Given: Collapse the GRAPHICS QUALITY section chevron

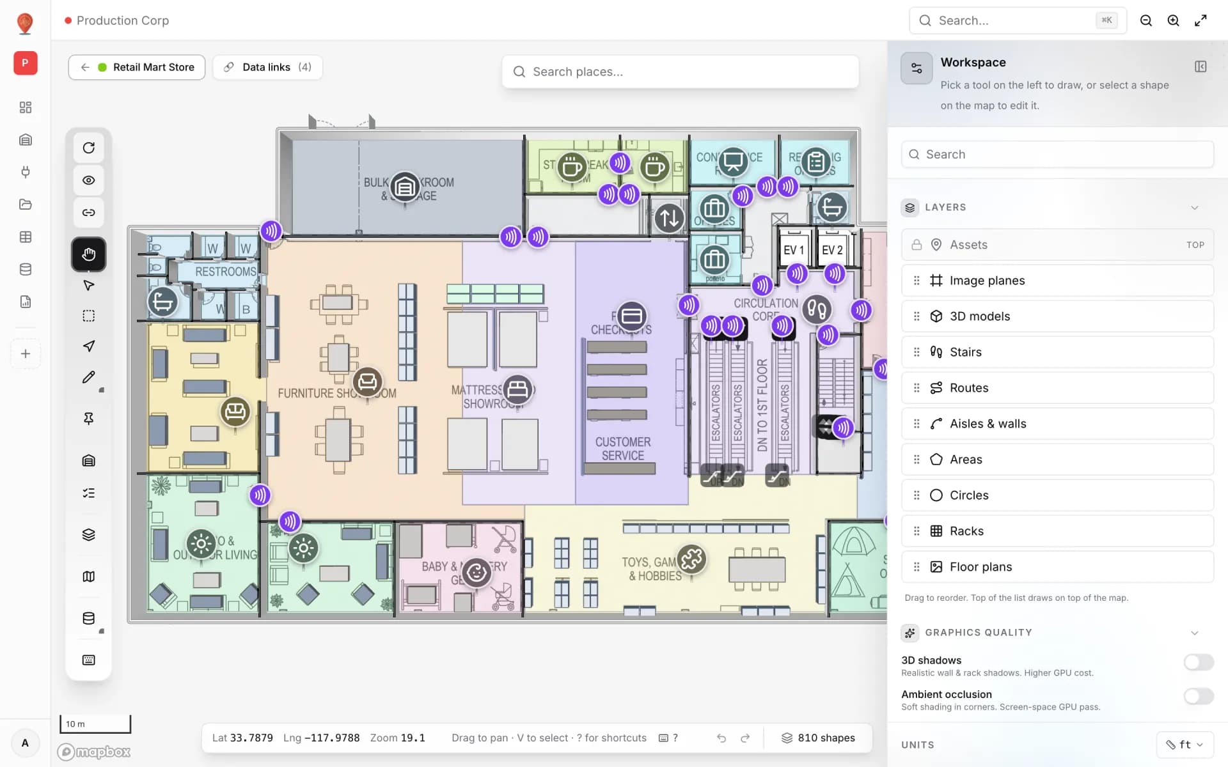Looking at the screenshot, I should (1194, 633).
